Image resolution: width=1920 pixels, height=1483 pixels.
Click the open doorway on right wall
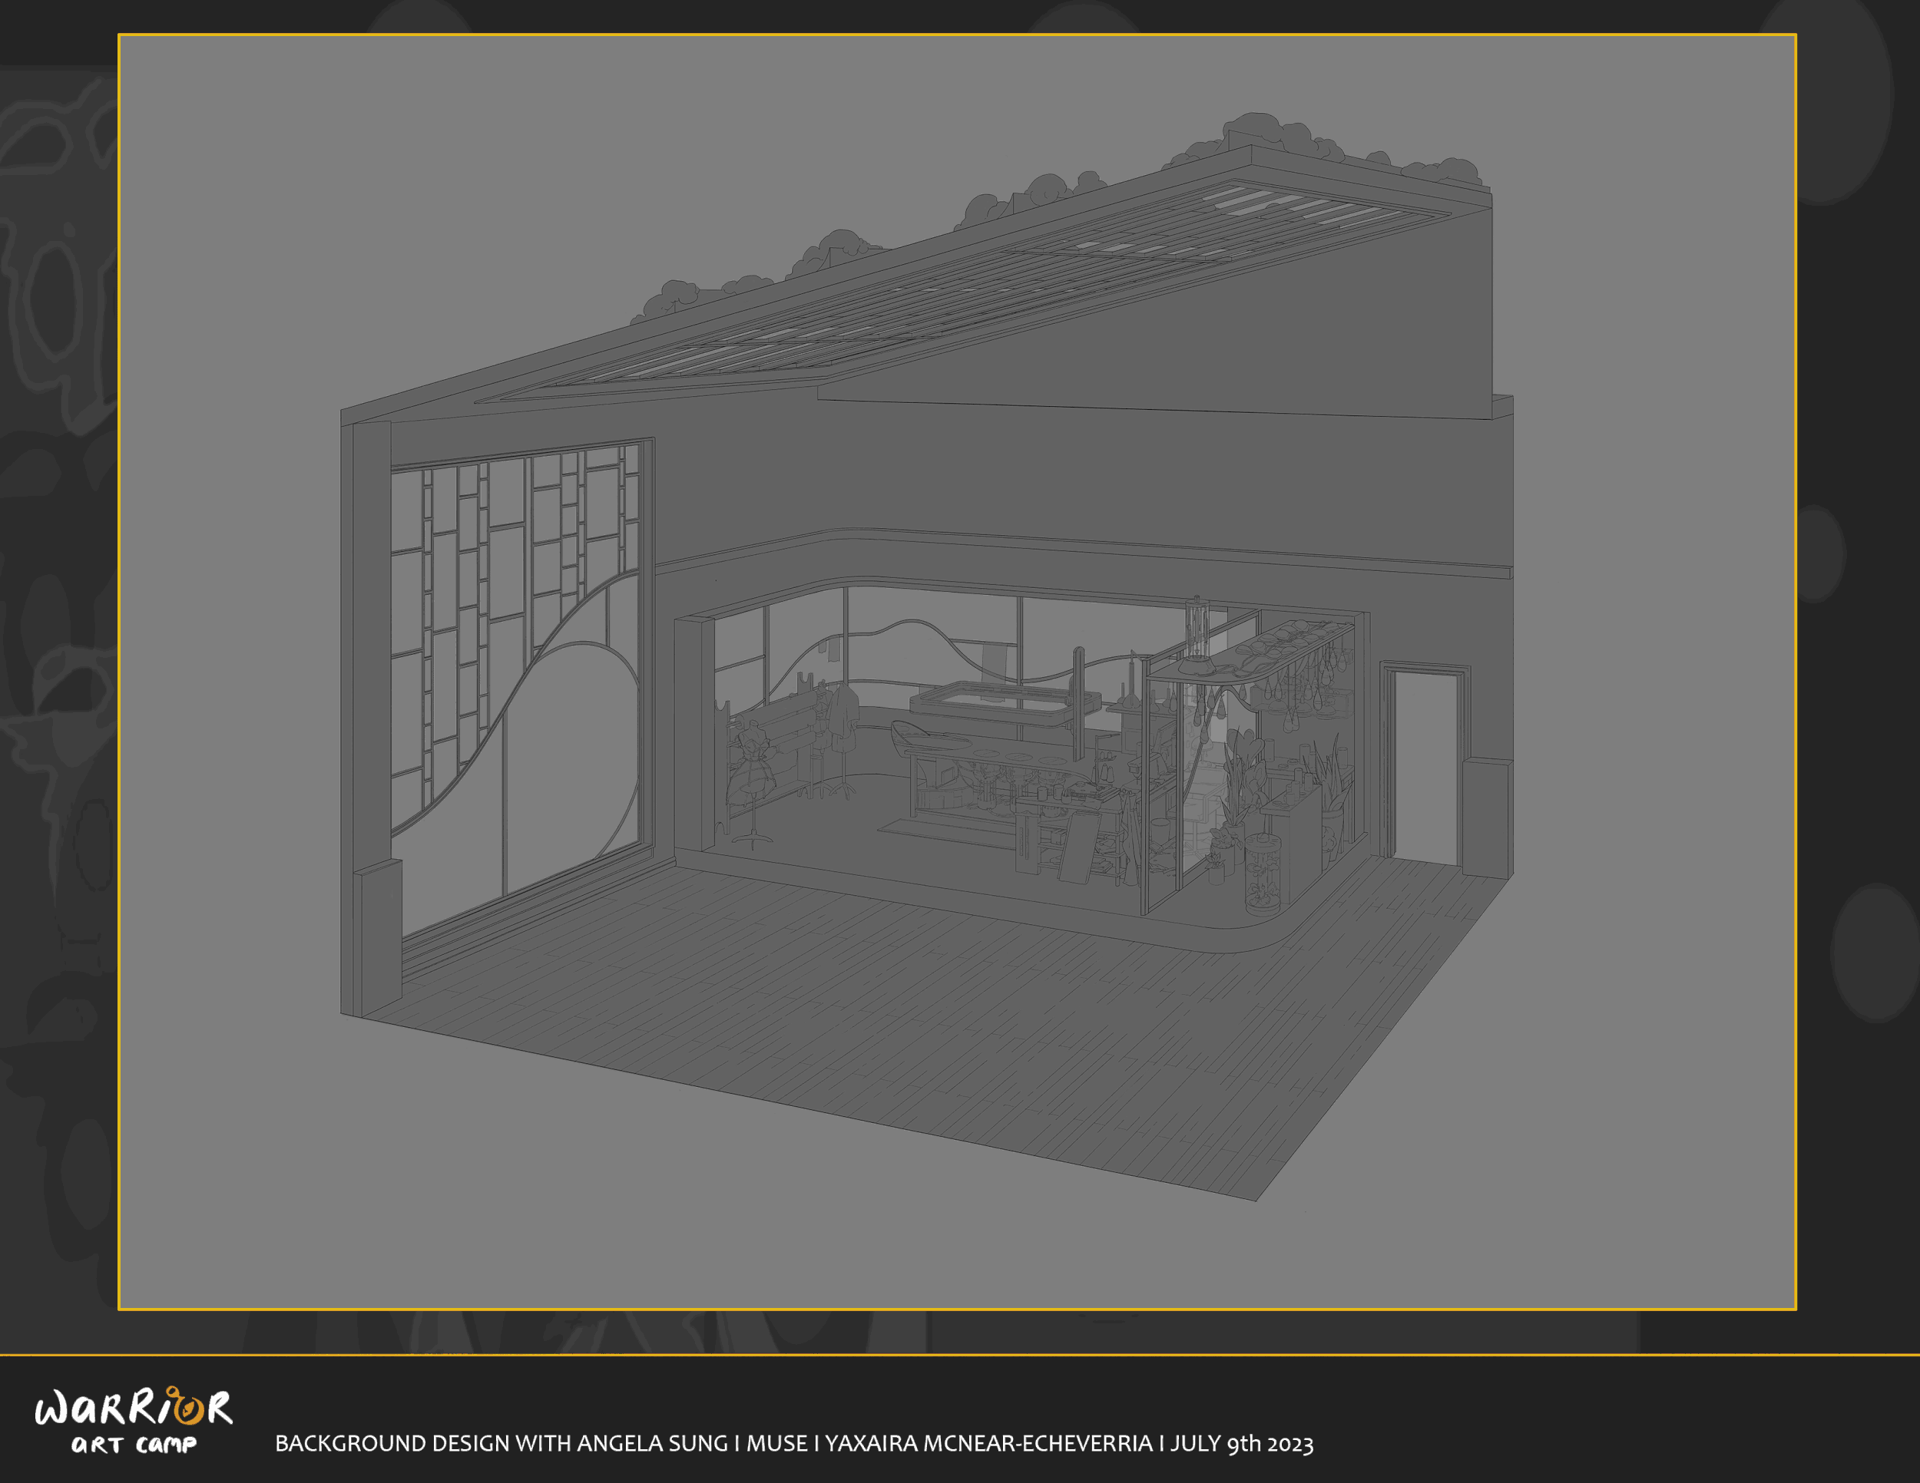(x=1426, y=765)
